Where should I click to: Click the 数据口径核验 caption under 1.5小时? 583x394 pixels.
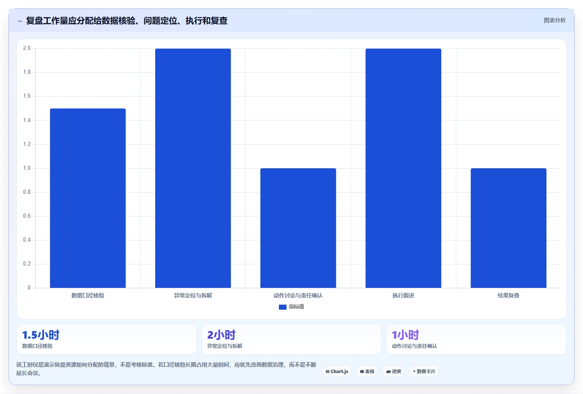(x=37, y=346)
